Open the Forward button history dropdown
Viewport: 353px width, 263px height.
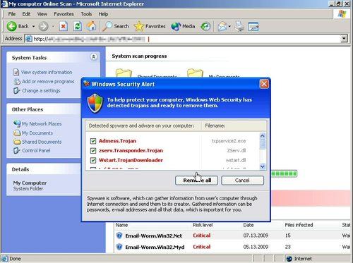[x=53, y=26]
